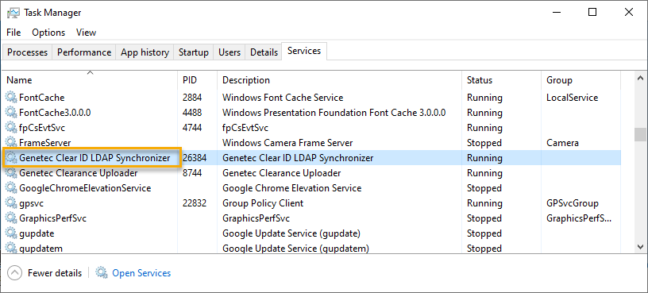Collapse view with Fewer details chevron

15,272
